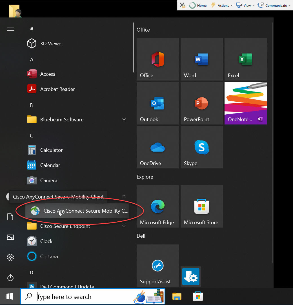The image size is (293, 305).
Task: Open the Office tile
Action: coord(157,59)
